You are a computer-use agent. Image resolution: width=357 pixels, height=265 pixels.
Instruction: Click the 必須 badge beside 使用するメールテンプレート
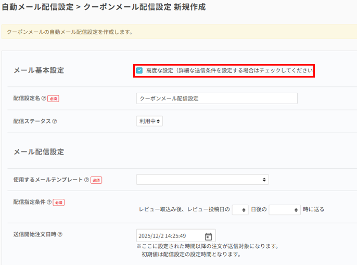(x=96, y=180)
